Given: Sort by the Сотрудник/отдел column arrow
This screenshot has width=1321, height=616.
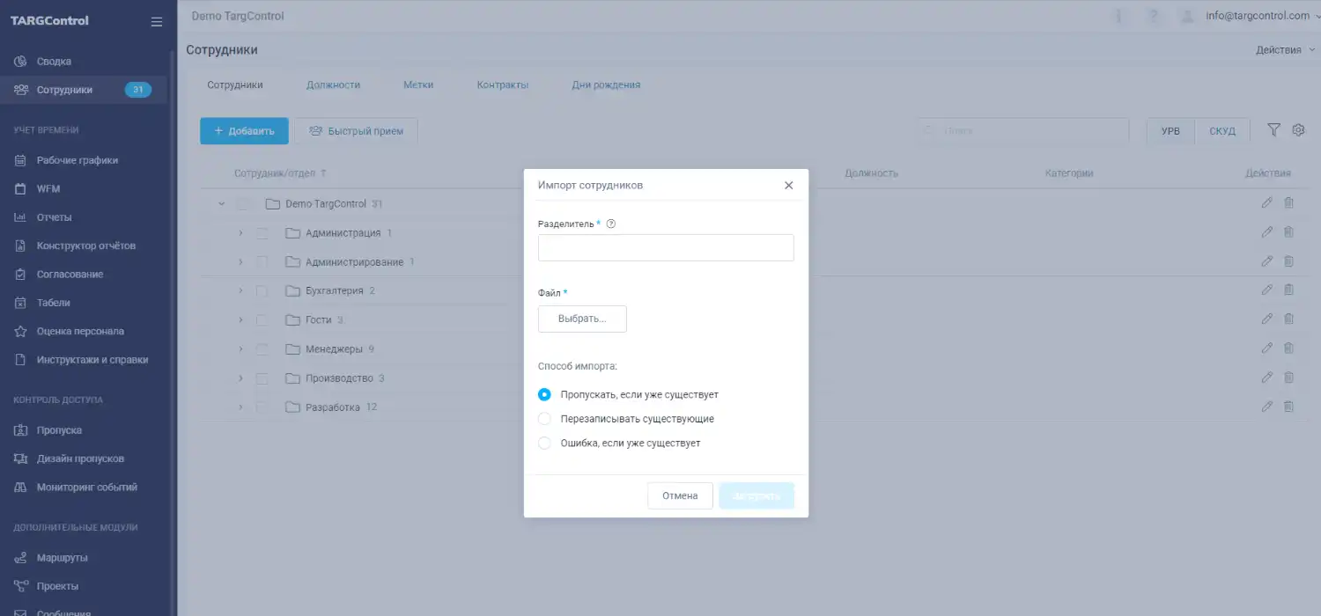Looking at the screenshot, I should (x=323, y=173).
